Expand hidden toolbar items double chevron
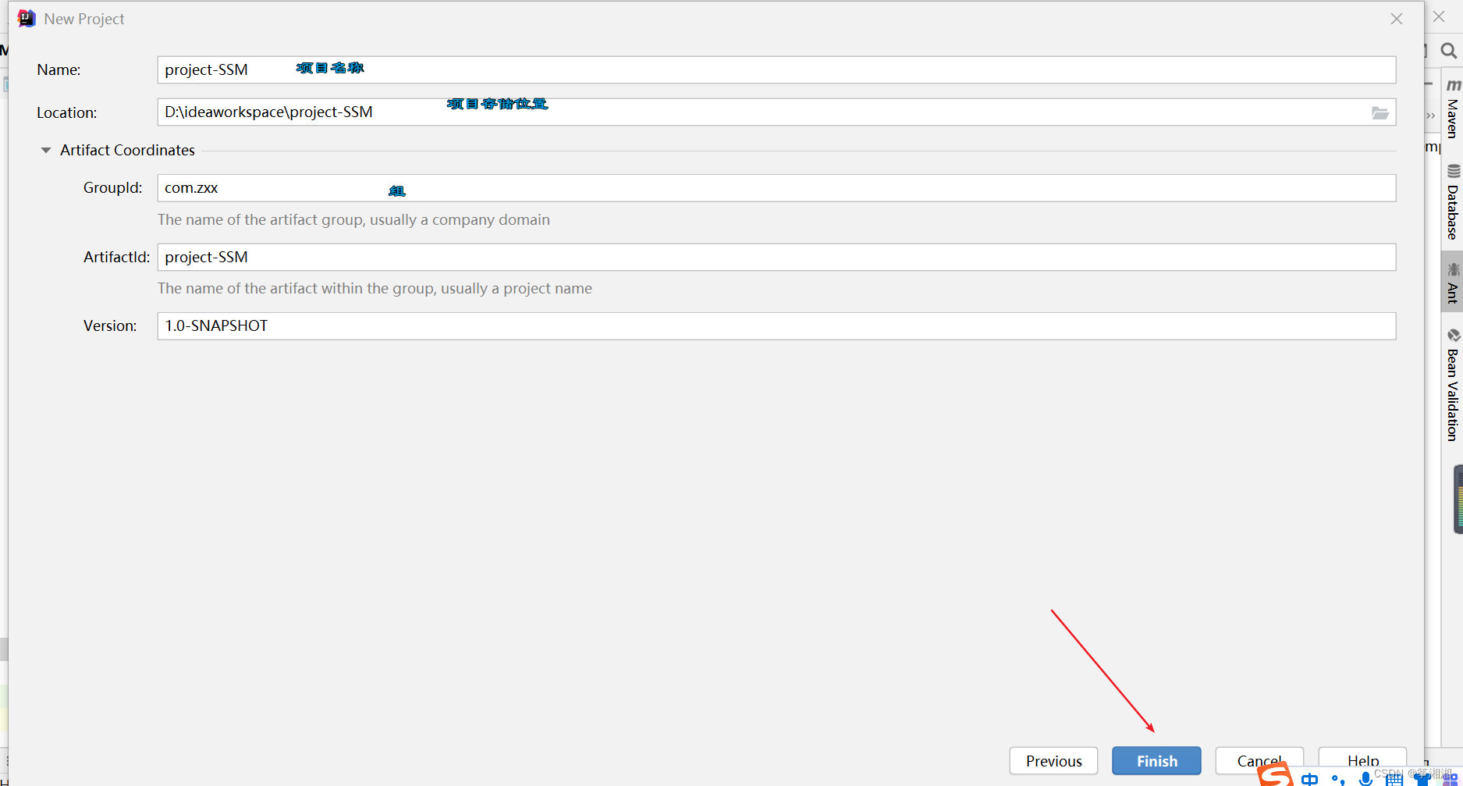Viewport: 1463px width, 786px height. (1430, 116)
